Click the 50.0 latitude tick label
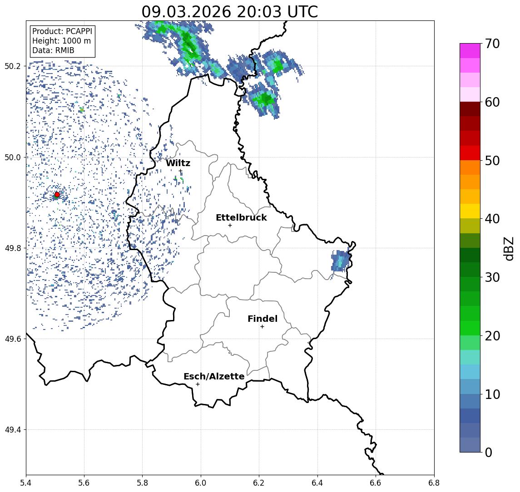 pyautogui.click(x=12, y=157)
